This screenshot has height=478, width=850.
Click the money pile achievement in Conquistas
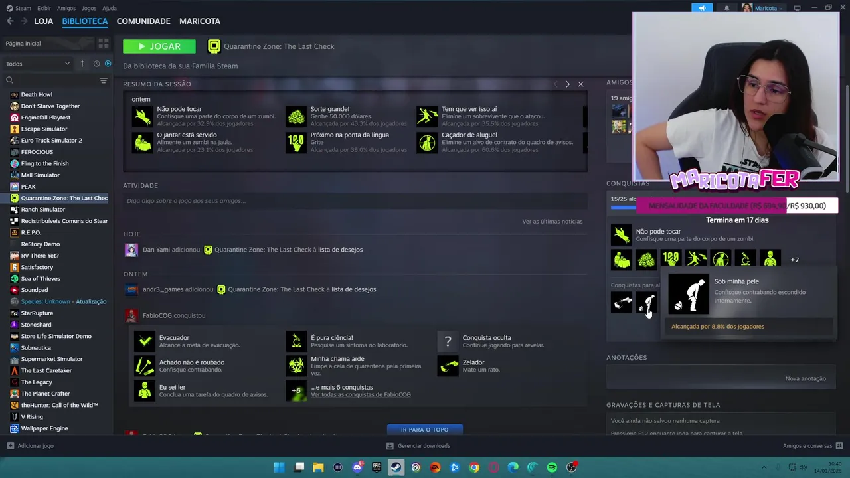point(646,260)
